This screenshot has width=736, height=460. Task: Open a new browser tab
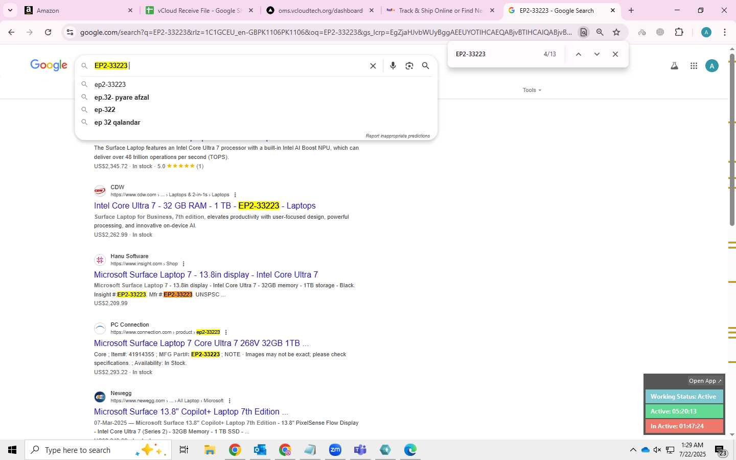(x=631, y=10)
